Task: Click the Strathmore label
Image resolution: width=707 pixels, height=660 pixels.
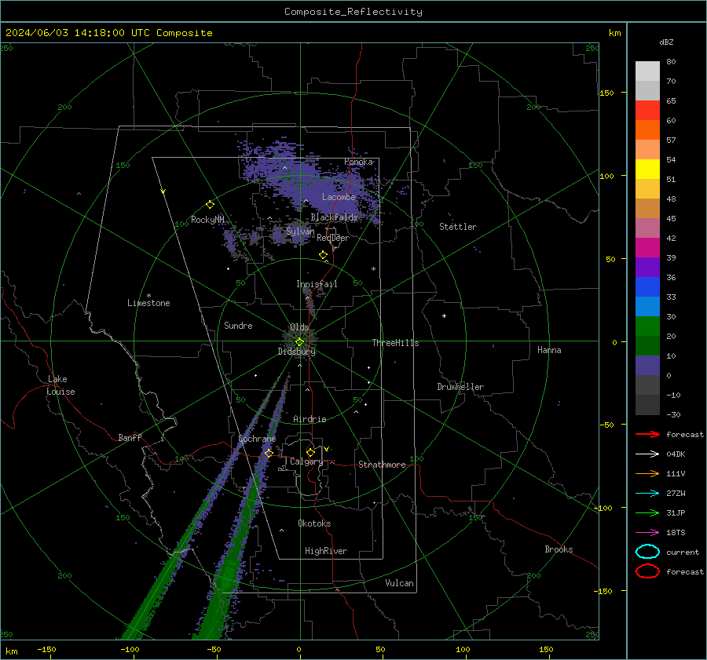Action: coord(382,465)
